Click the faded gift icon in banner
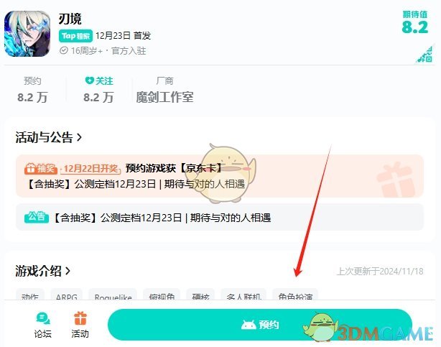The height and width of the screenshot is (347, 441). (396, 179)
